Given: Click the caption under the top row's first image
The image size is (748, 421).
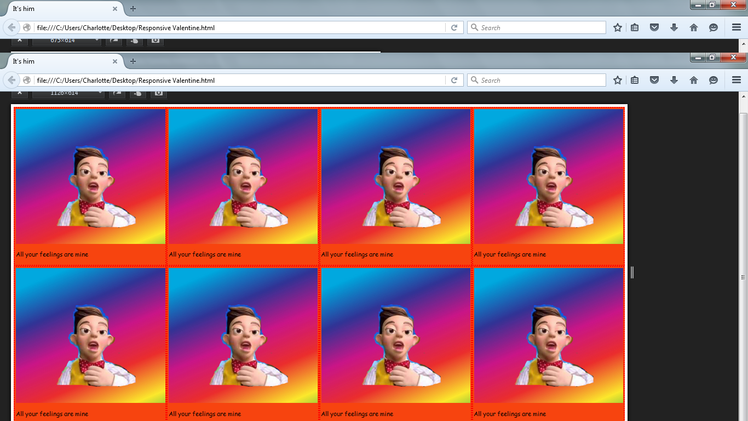Looking at the screenshot, I should coord(52,254).
